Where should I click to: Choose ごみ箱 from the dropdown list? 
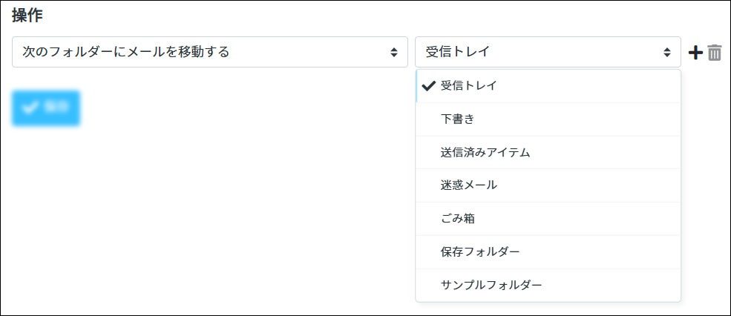click(457, 219)
